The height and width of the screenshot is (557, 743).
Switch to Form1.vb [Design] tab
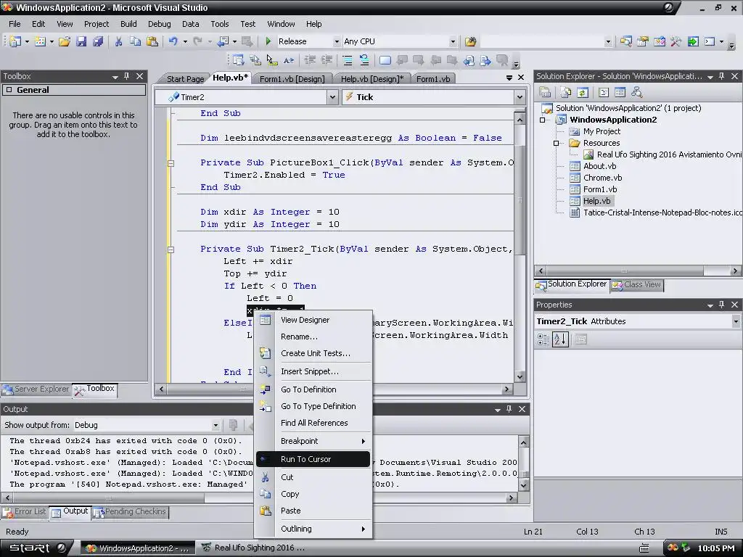(292, 79)
